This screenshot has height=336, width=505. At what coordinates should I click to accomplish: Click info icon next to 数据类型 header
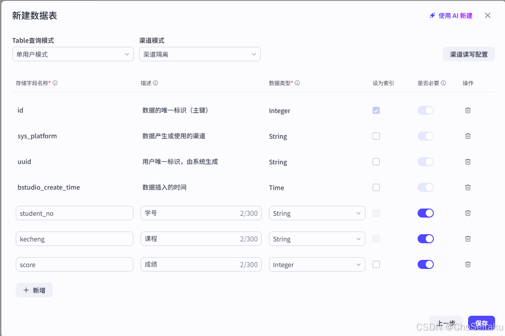tap(298, 83)
